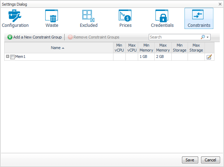The image size is (224, 167).
Task: Click the 2 GB Max Memory cell
Action: (163, 56)
